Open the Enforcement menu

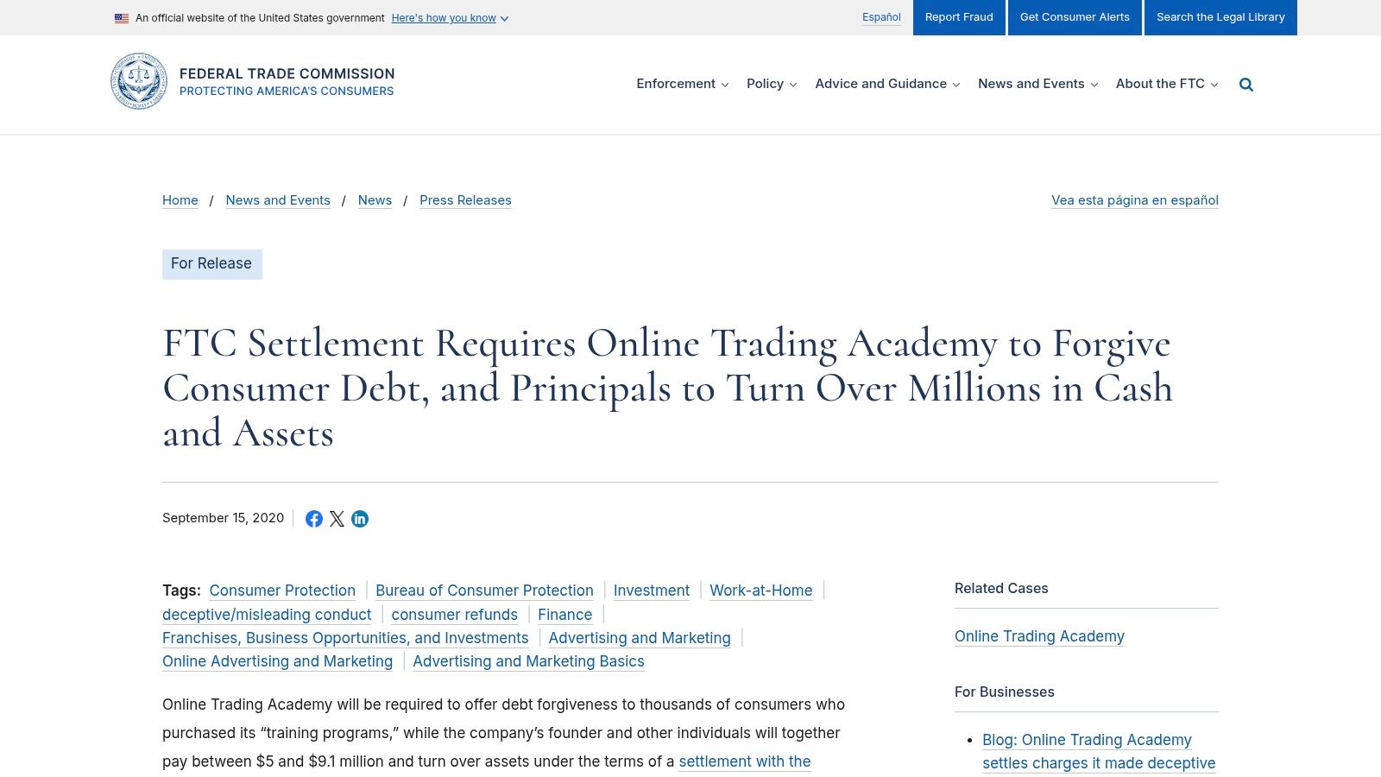pyautogui.click(x=683, y=84)
